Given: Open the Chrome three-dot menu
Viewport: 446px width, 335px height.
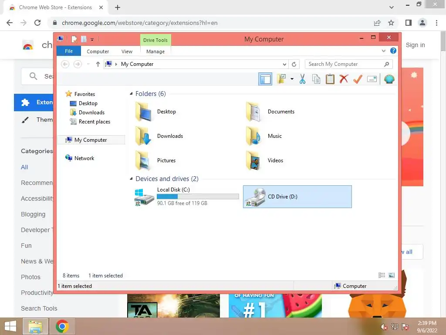Looking at the screenshot, I should 436,23.
